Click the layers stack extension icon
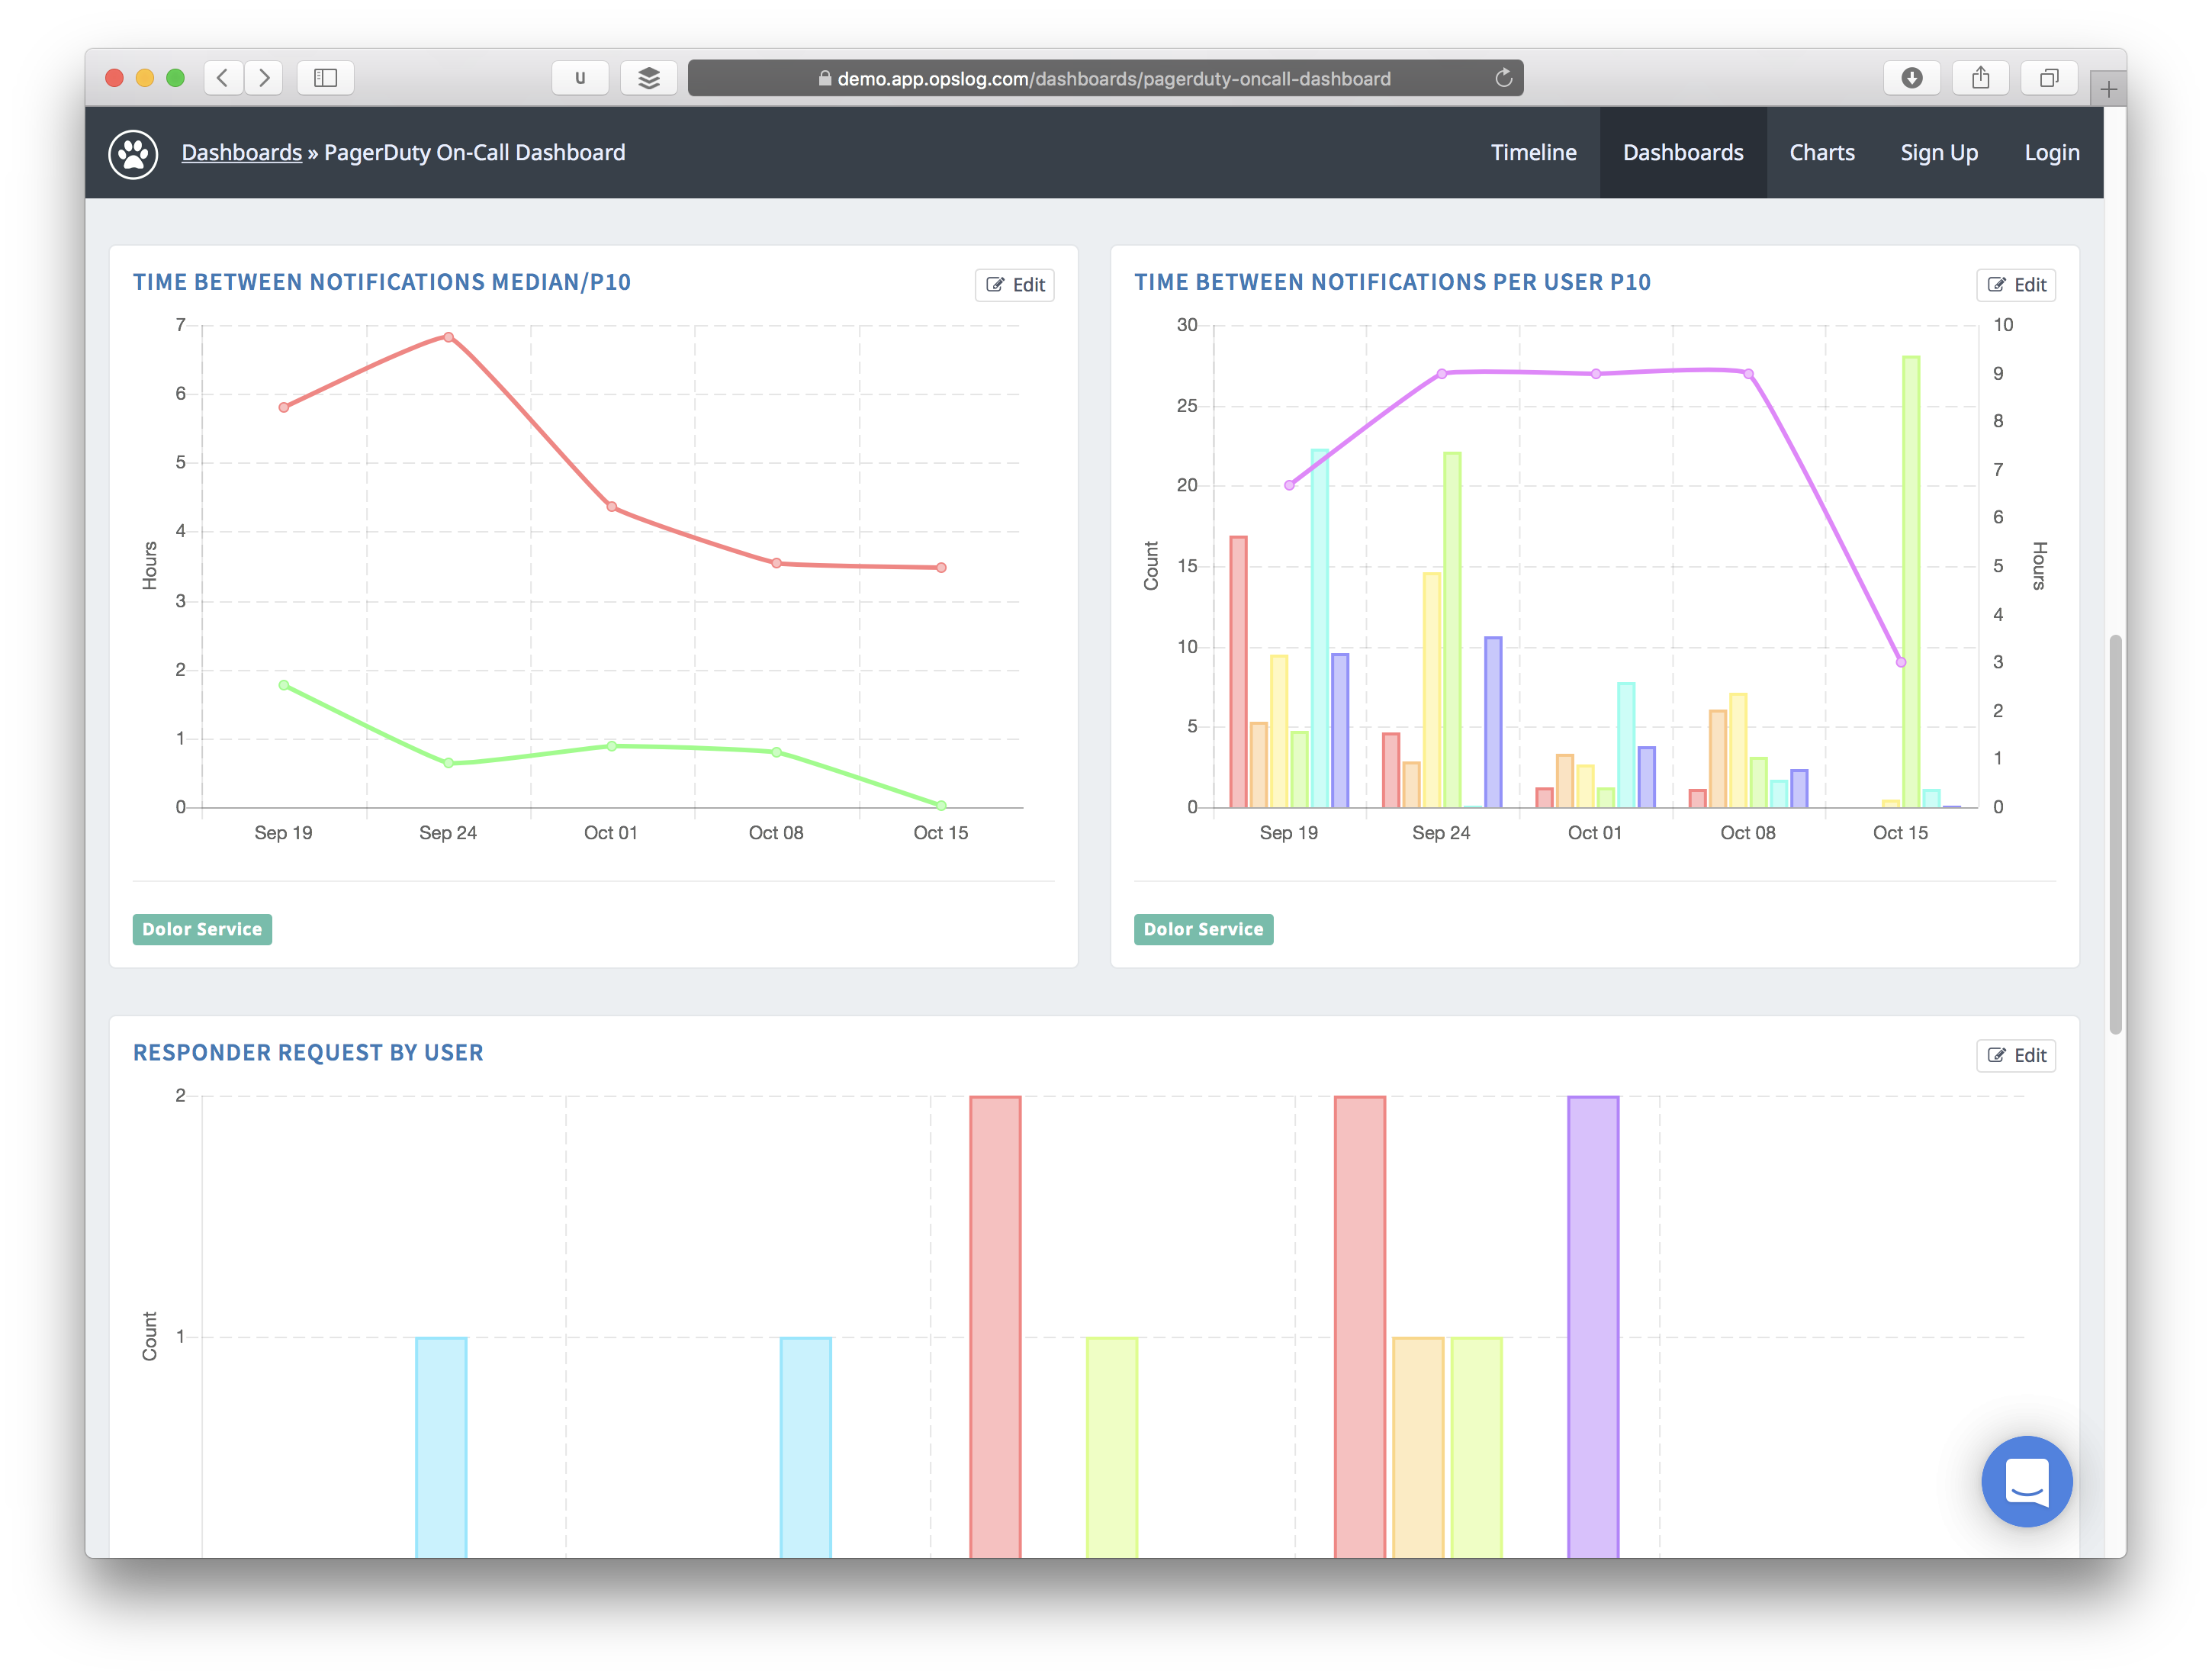This screenshot has width=2212, height=1680. coord(648,78)
